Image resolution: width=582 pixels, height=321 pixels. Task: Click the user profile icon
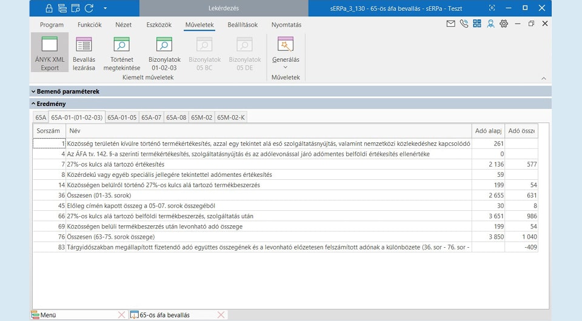[490, 24]
